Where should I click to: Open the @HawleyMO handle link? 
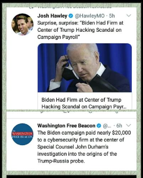[90, 16]
